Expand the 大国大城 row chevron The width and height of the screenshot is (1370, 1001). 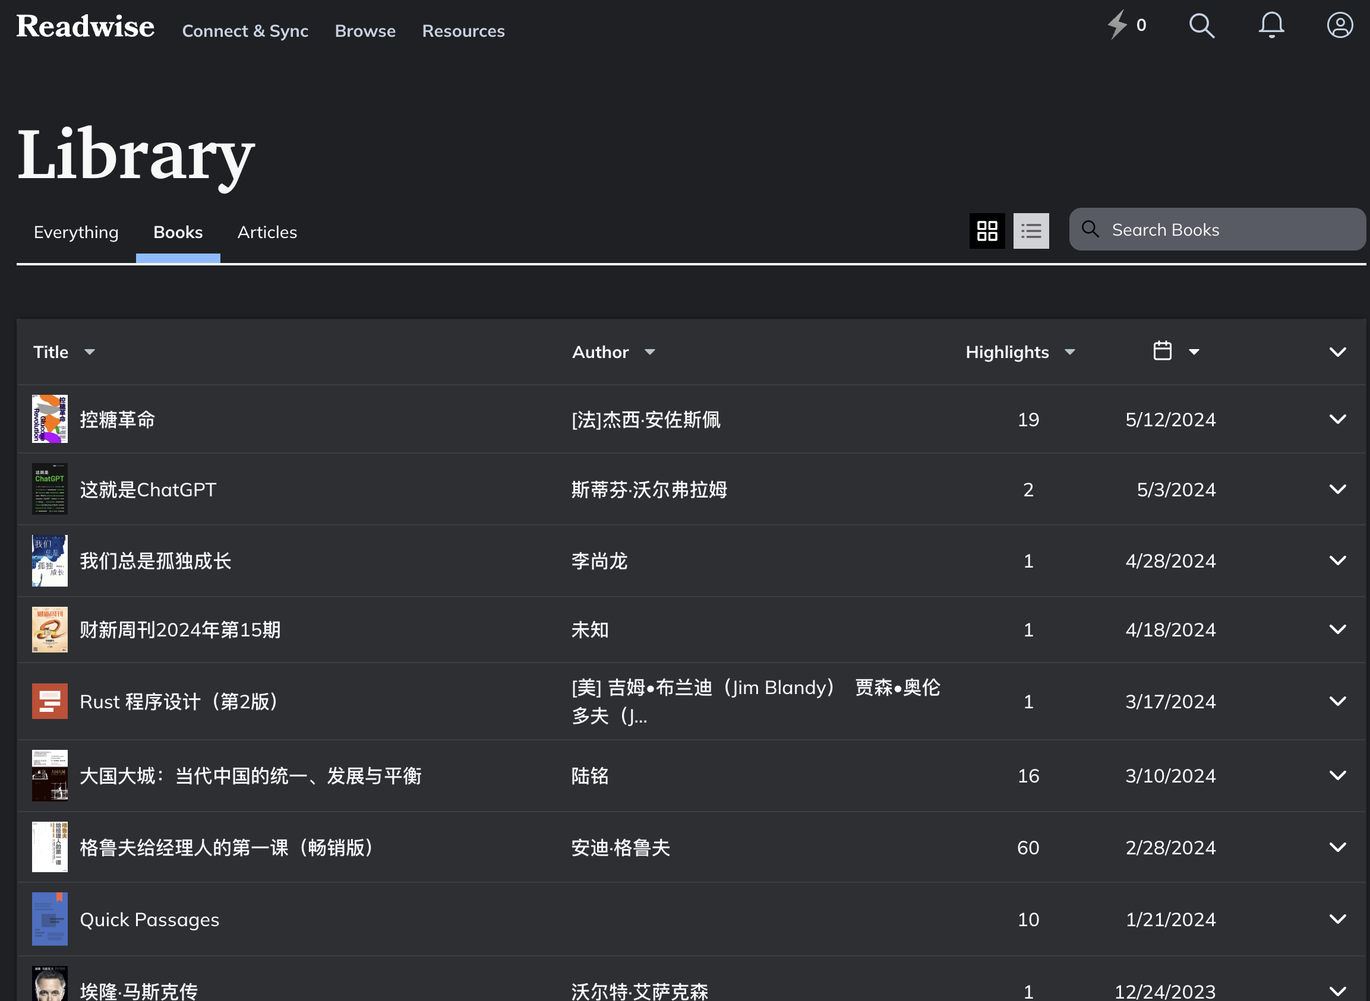(x=1337, y=775)
